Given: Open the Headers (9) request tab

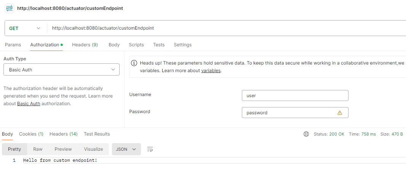Looking at the screenshot, I should tap(85, 45).
